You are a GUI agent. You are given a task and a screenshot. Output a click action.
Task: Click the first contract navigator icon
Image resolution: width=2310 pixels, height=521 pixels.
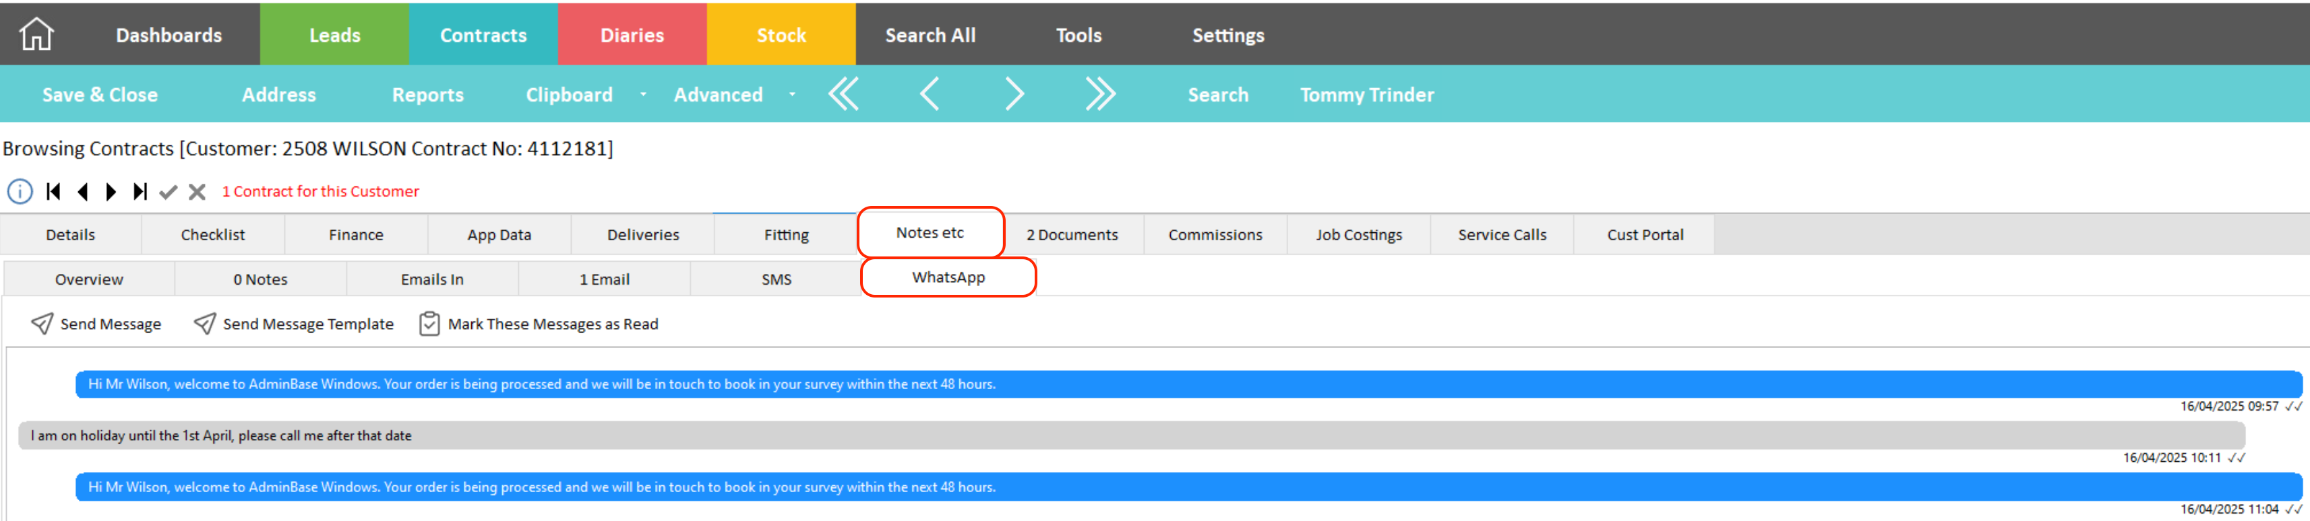(x=54, y=192)
